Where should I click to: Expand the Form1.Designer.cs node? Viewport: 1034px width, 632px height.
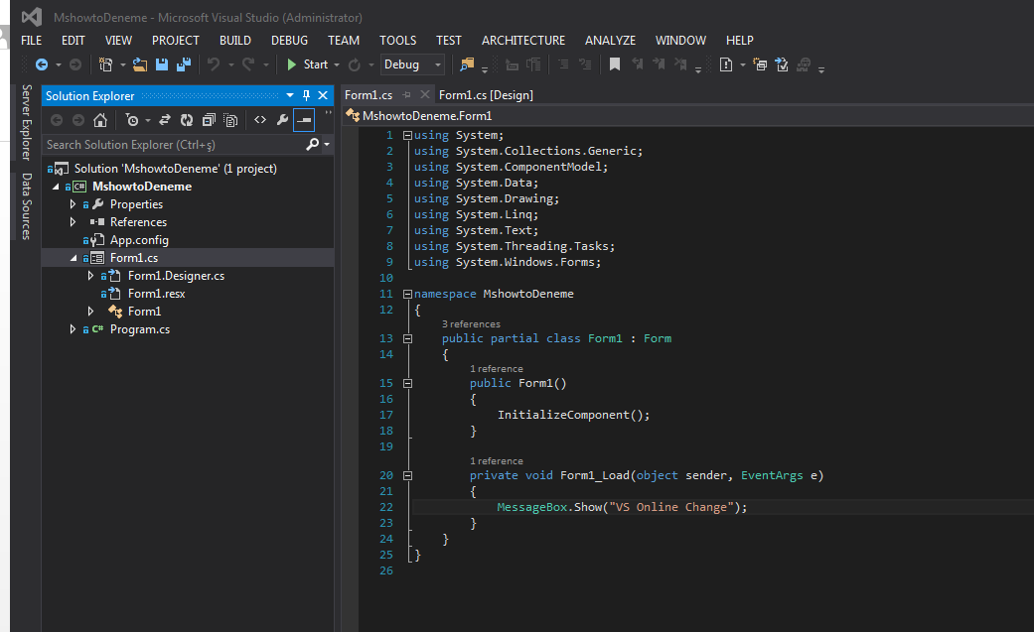click(x=90, y=276)
